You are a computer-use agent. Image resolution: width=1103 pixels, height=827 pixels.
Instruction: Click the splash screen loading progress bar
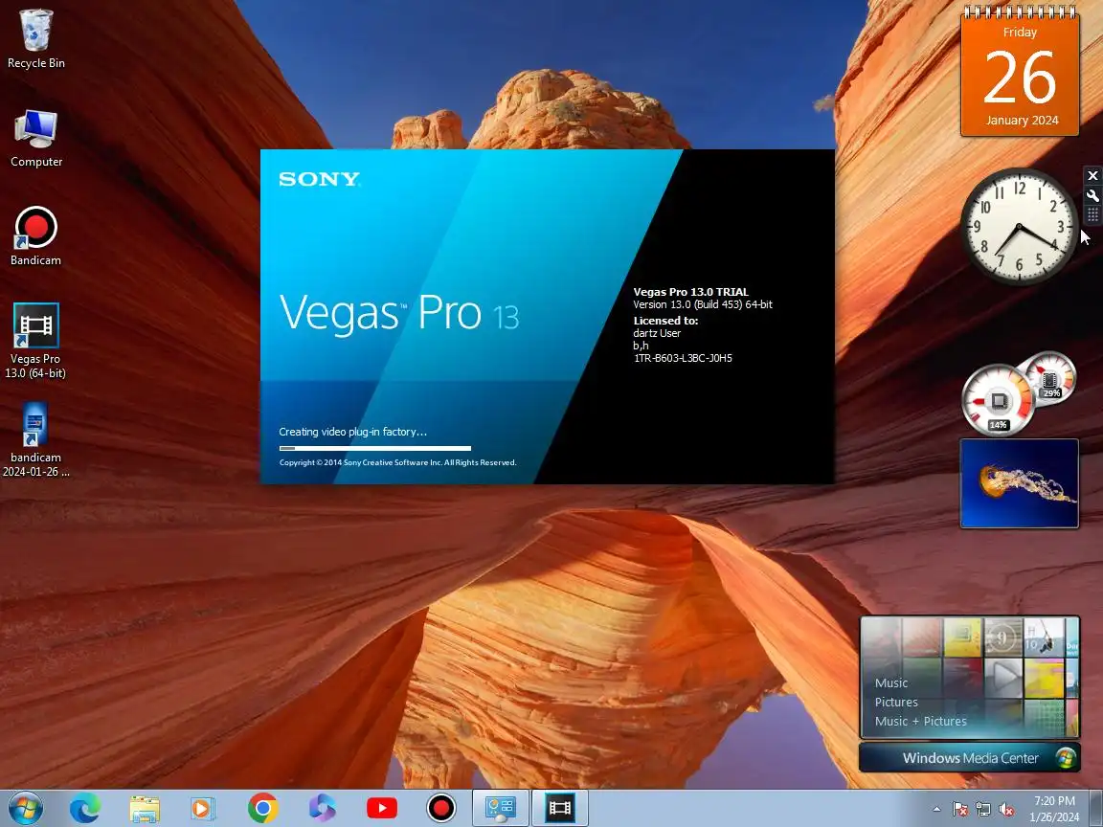pos(375,448)
